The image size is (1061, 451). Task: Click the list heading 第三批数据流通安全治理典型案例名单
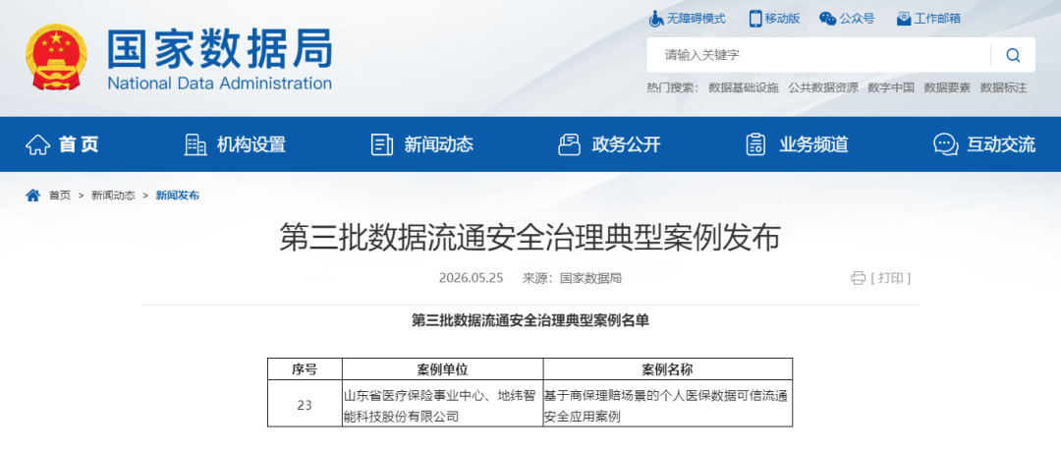tap(530, 320)
